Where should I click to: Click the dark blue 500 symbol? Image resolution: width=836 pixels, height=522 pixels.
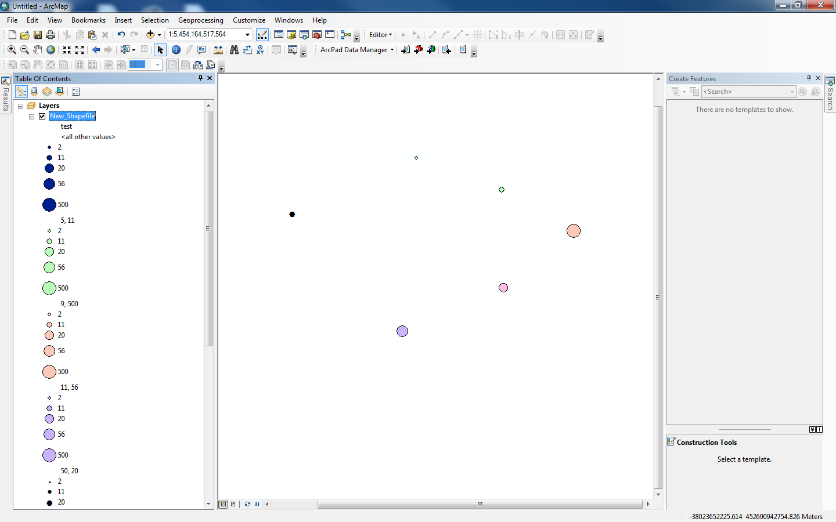tap(49, 205)
